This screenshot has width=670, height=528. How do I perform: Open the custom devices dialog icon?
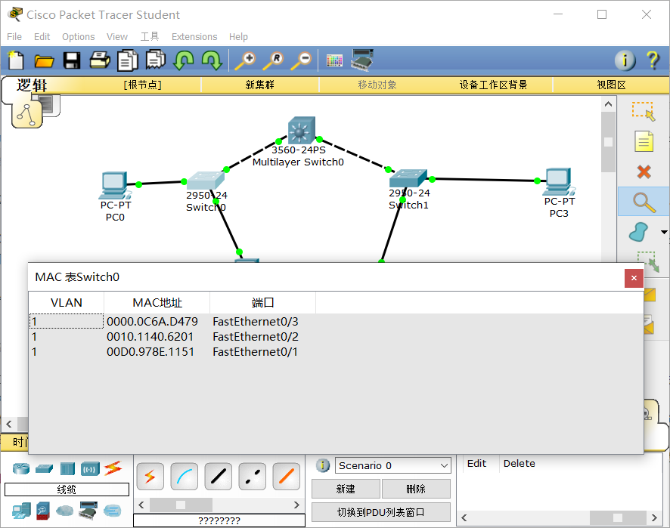[x=362, y=60]
